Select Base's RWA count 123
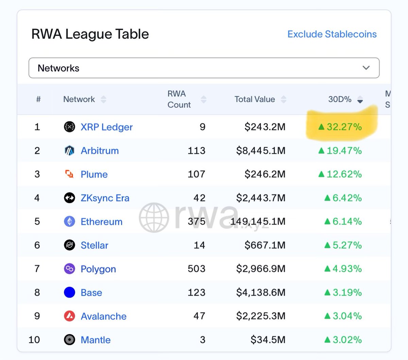The image size is (408, 360). click(197, 292)
